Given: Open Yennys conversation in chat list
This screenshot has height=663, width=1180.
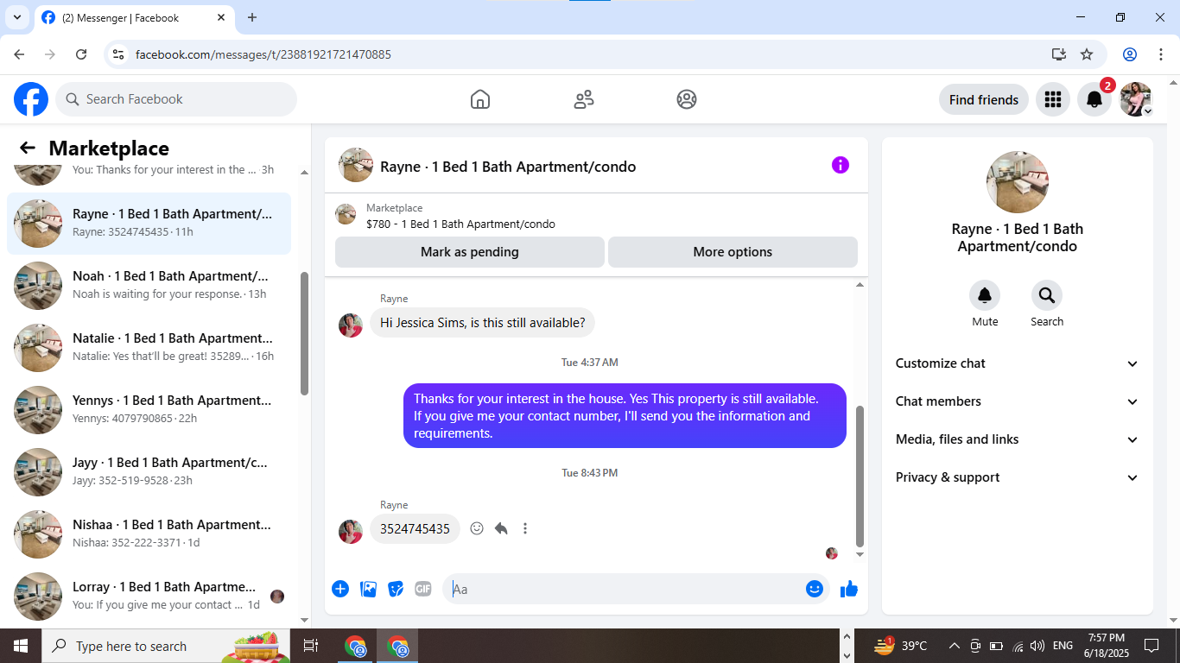Looking at the screenshot, I should [149, 410].
